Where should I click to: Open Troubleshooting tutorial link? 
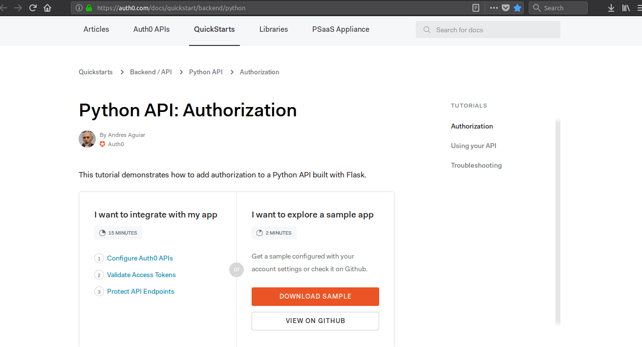pos(476,165)
